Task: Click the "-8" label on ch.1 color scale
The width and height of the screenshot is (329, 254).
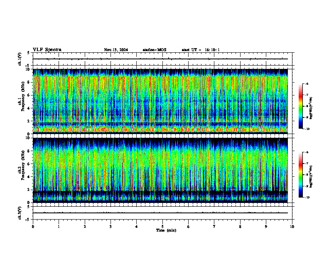Action: tap(307, 106)
